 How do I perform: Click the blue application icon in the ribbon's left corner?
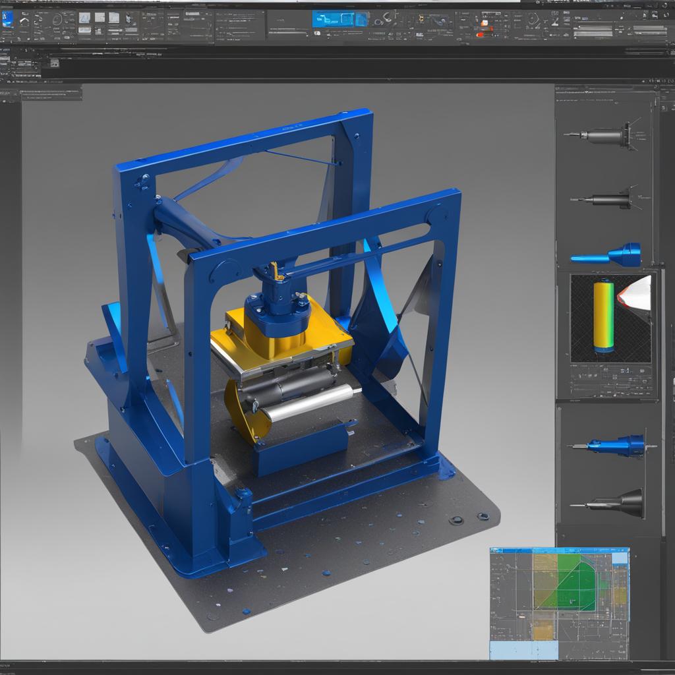coord(7,19)
